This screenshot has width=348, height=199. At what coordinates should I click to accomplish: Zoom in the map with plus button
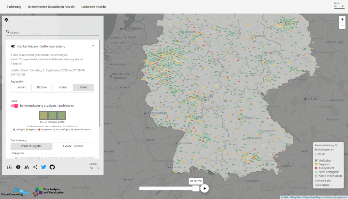coord(342,19)
